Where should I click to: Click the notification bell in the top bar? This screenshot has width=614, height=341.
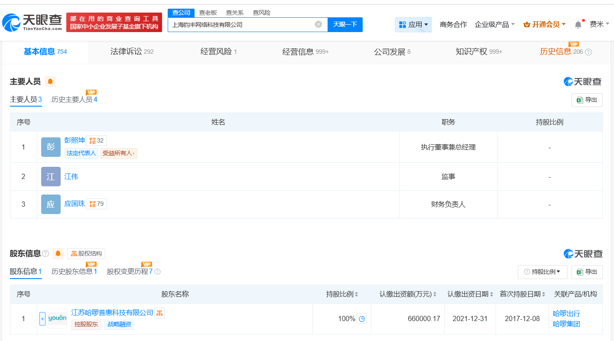point(578,25)
